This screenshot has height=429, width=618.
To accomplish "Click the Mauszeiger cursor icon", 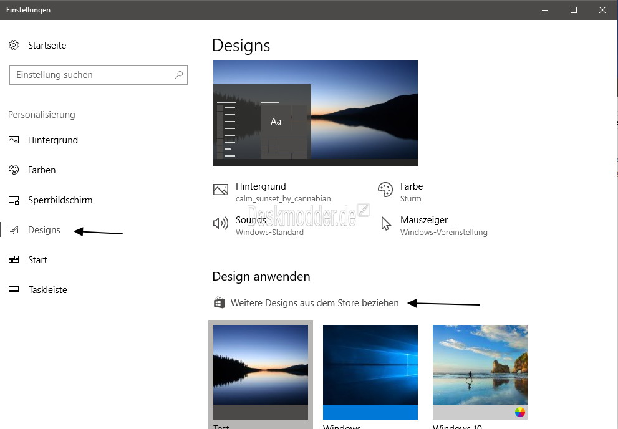I will pyautogui.click(x=386, y=223).
